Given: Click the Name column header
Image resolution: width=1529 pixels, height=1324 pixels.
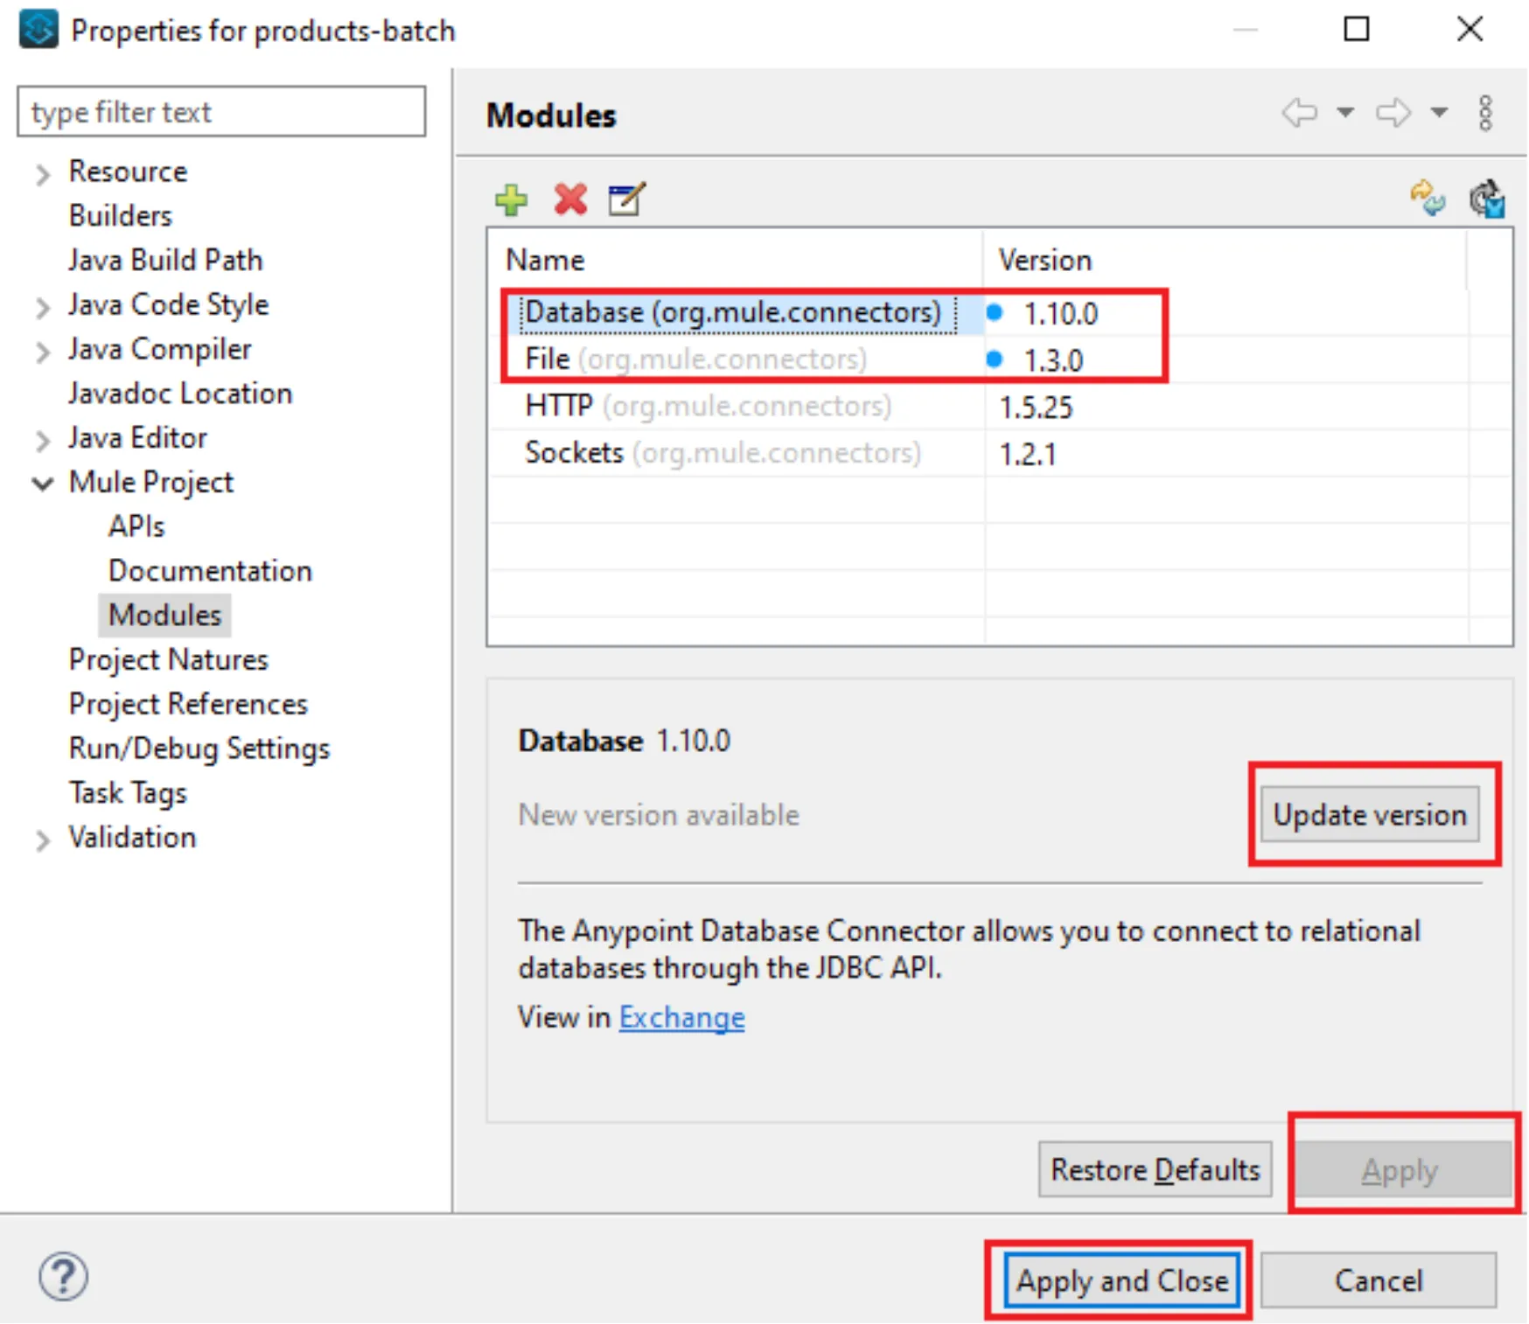Looking at the screenshot, I should [x=735, y=260].
